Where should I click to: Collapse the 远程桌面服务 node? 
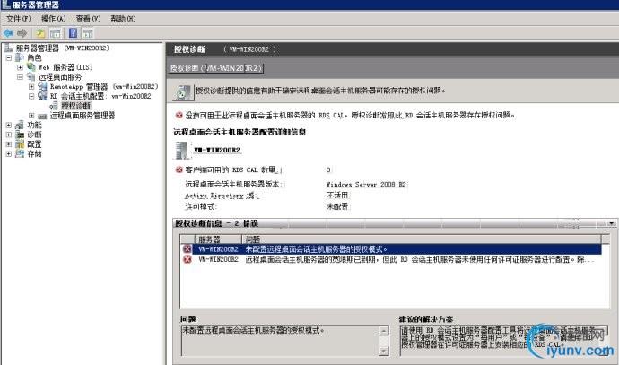tap(20, 77)
